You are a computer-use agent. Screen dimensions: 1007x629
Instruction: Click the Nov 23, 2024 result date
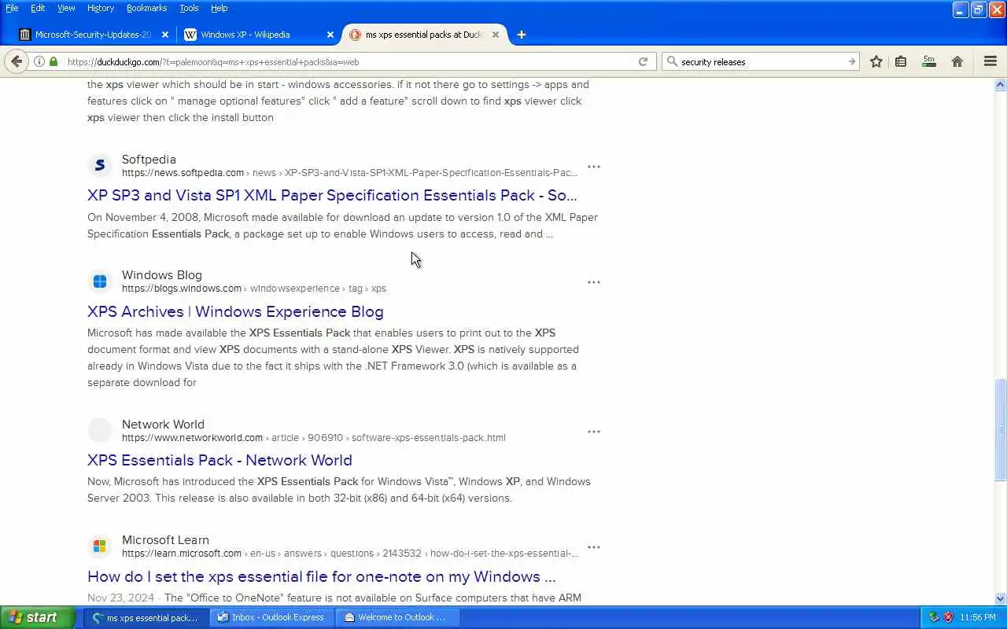(121, 598)
